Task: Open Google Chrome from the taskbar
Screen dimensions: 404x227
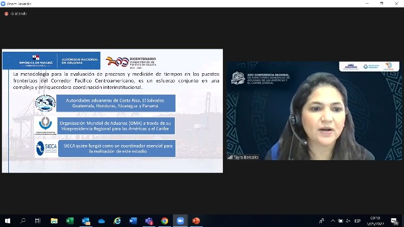Action: point(164,221)
